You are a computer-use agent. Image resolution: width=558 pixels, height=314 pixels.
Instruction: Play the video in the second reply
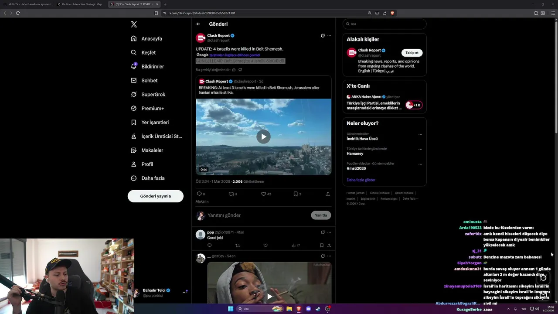tap(269, 297)
